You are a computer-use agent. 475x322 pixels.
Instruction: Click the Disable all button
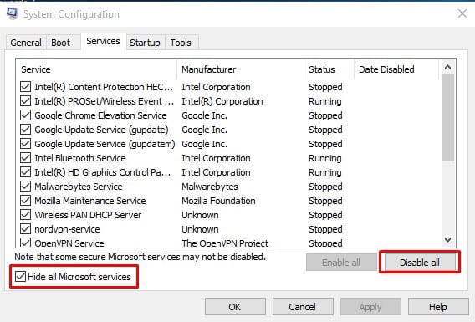tap(420, 263)
